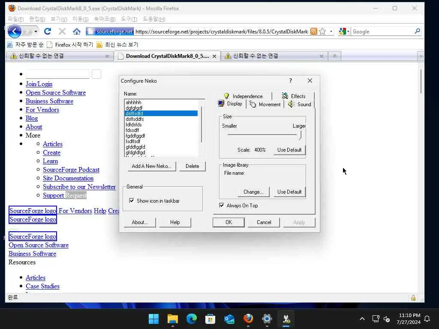
Task: Switch to Effects tab
Action: pyautogui.click(x=293, y=96)
